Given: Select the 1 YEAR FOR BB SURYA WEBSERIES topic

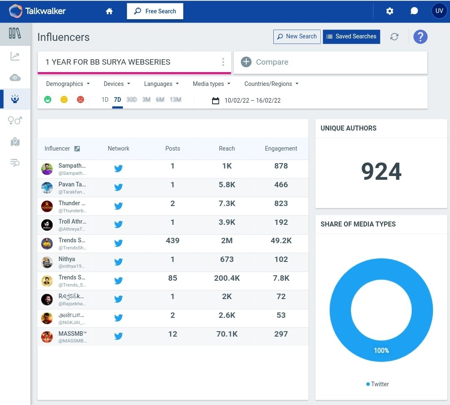Looking at the screenshot, I should pyautogui.click(x=107, y=62).
